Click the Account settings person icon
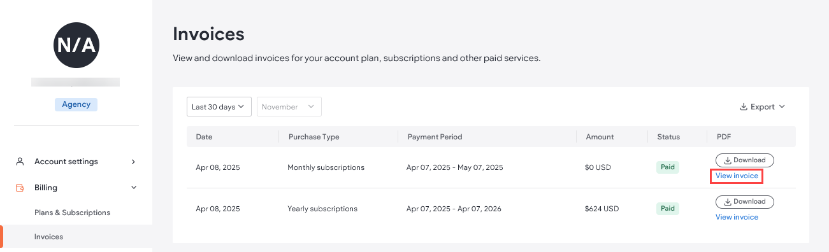The width and height of the screenshot is (829, 252). [20, 162]
